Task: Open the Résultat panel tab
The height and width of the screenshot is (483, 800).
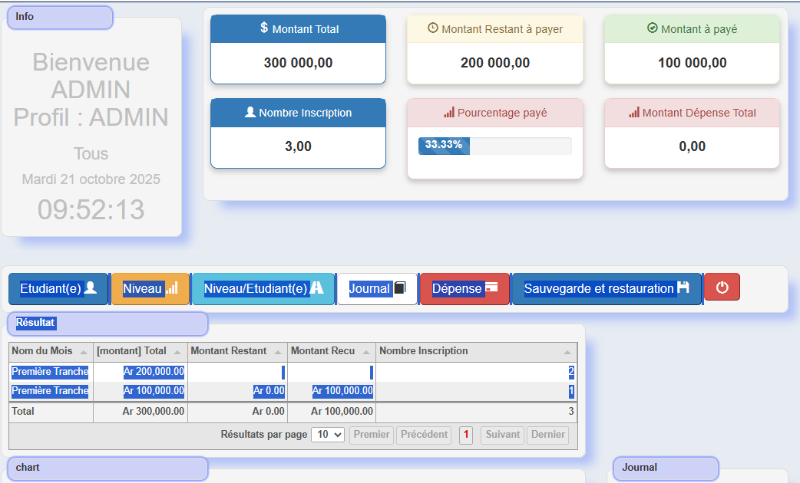Action: coord(107,324)
